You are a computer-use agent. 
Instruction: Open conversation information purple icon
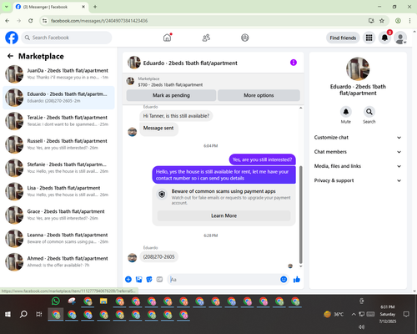[294, 63]
